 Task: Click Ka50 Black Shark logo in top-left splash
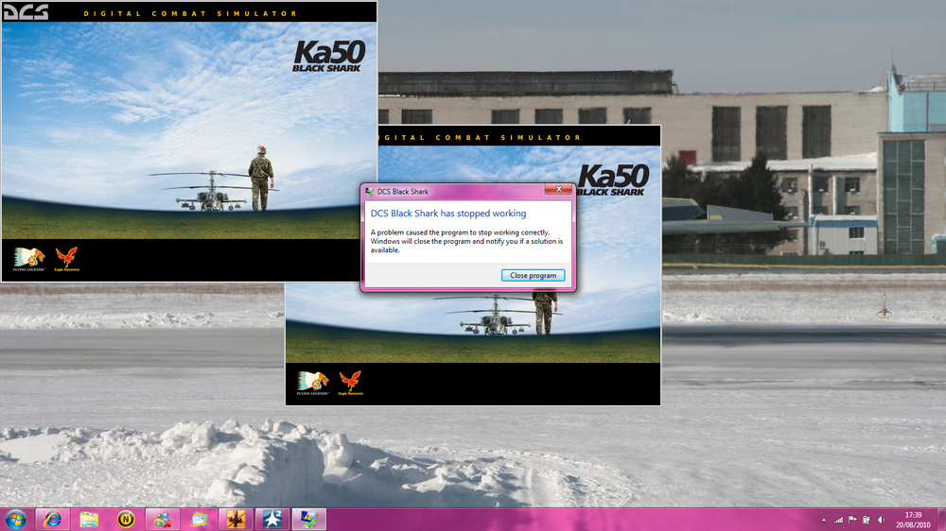coord(329,57)
